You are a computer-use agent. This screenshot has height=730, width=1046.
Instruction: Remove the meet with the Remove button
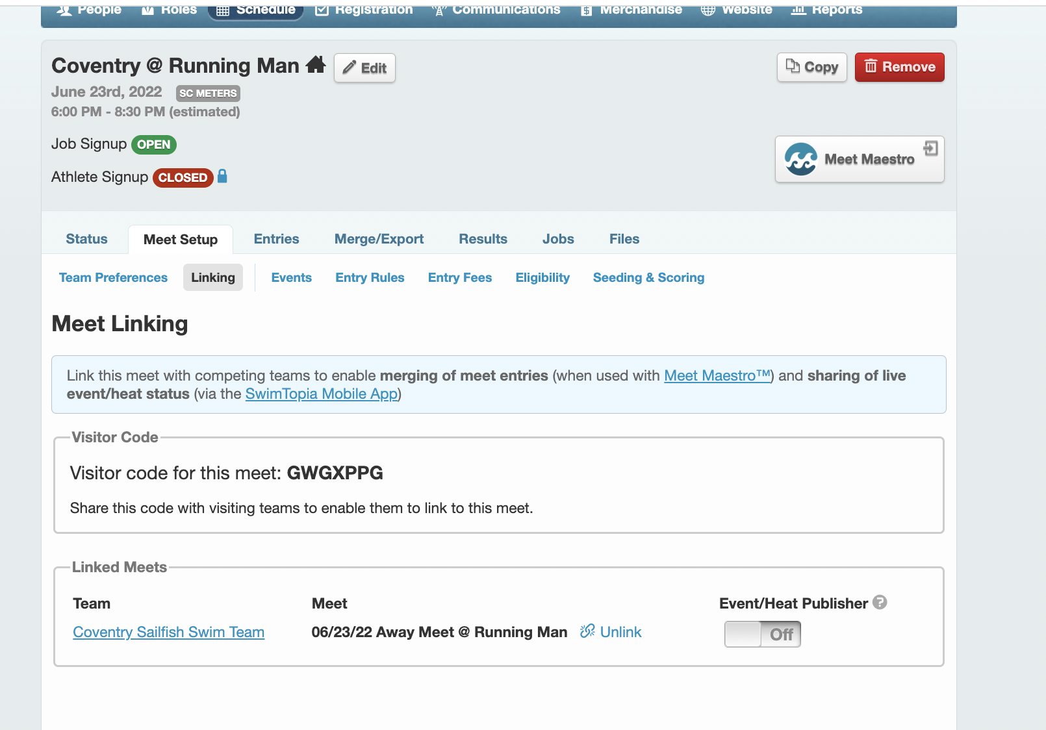(900, 67)
